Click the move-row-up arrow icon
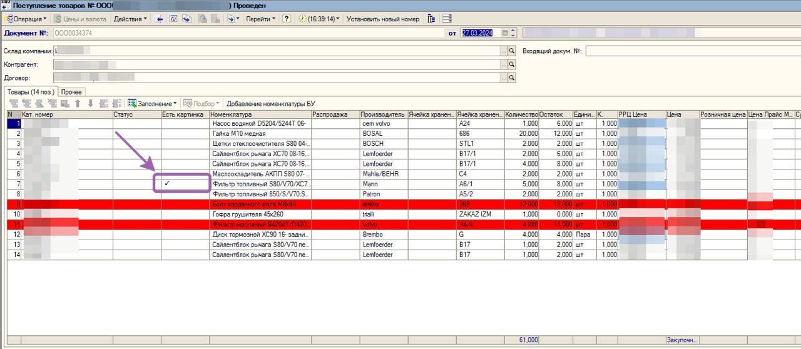Viewport: 801px width, 349px height. [x=78, y=103]
